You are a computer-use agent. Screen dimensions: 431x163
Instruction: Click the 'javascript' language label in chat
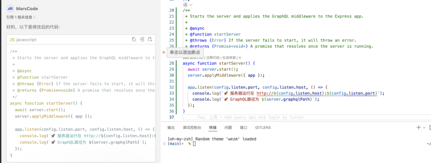click(26, 40)
